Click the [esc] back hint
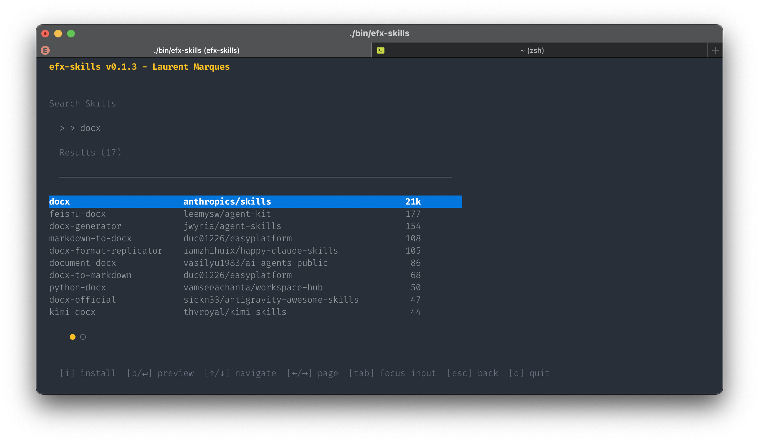759x442 pixels. [x=472, y=373]
